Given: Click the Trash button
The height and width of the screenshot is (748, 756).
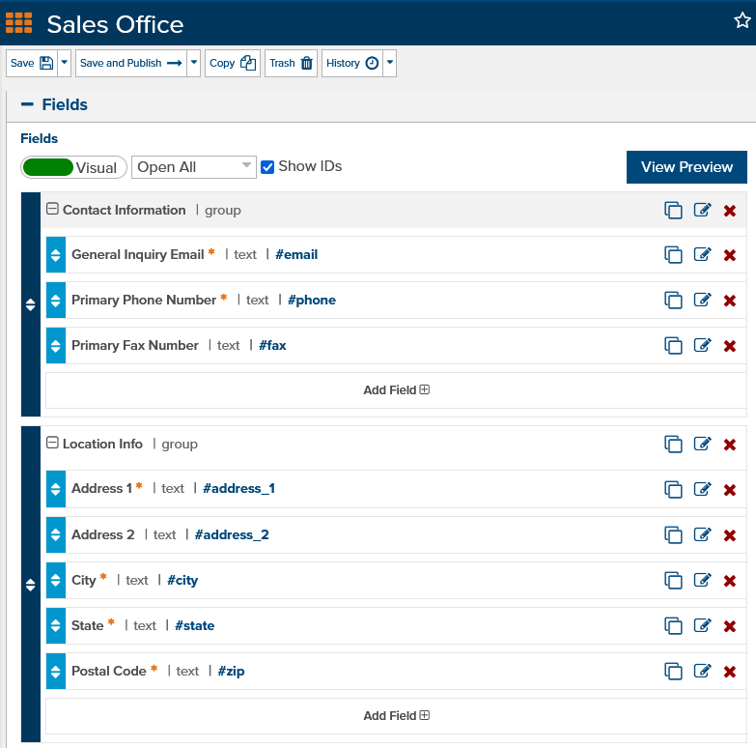Looking at the screenshot, I should [x=291, y=63].
